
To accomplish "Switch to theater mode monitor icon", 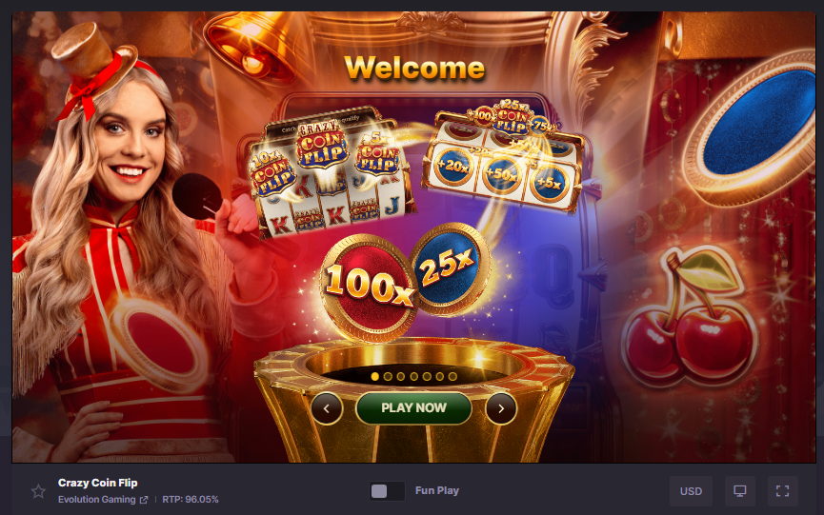I will point(740,491).
